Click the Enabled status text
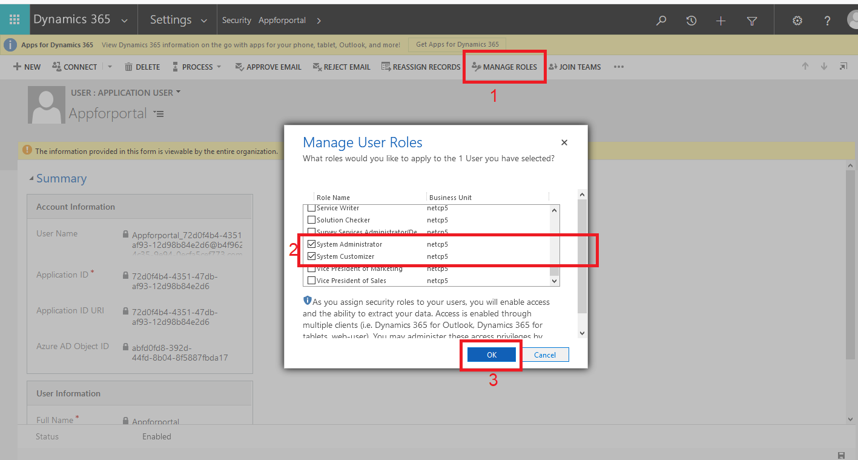The image size is (858, 460). pyautogui.click(x=157, y=436)
